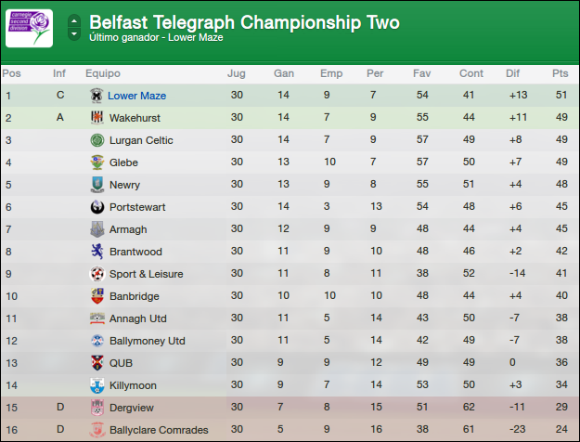Sort table by the Pts column header

pos(560,73)
